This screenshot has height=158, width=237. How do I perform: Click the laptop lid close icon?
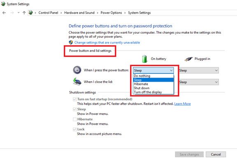pyautogui.click(x=77, y=82)
